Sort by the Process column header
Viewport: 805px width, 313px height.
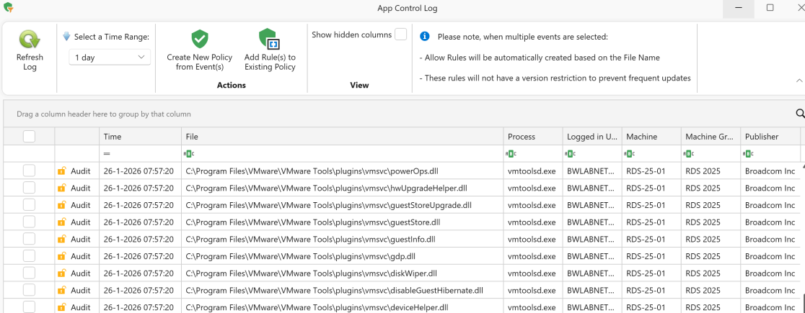[x=533, y=136]
